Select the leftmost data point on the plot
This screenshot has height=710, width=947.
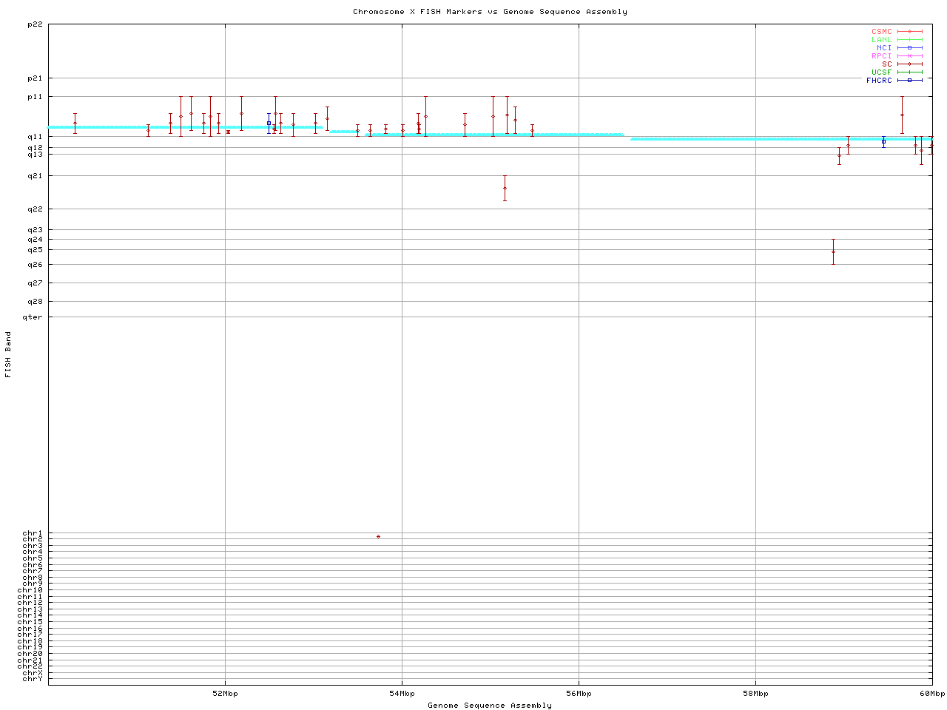point(75,123)
